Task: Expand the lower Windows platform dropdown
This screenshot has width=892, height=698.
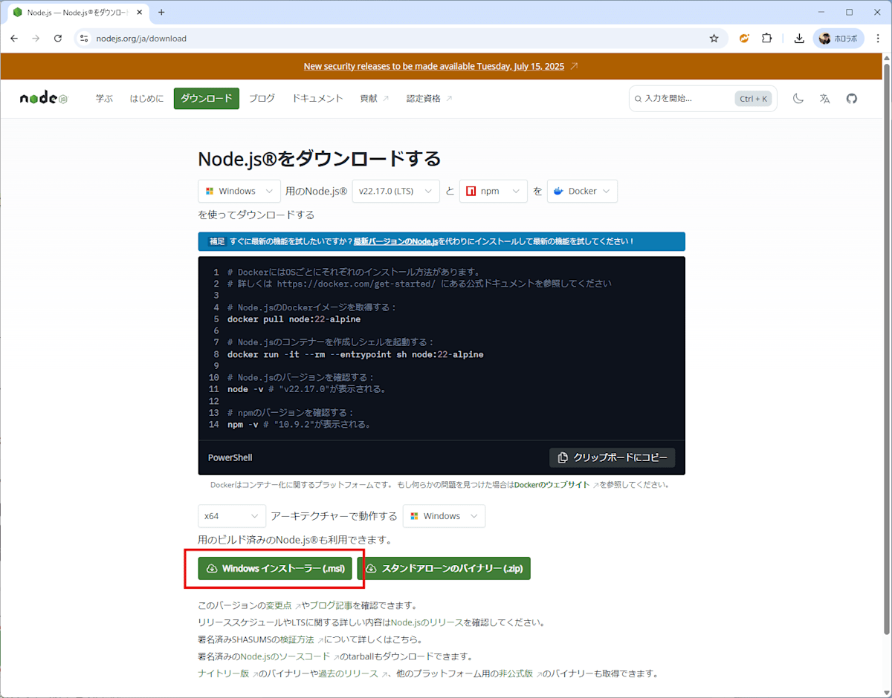Action: [444, 516]
